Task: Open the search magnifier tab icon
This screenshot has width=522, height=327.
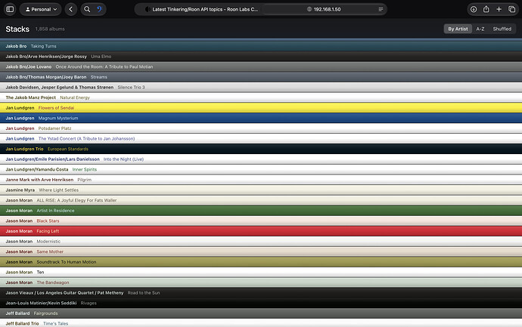Action: point(87,9)
